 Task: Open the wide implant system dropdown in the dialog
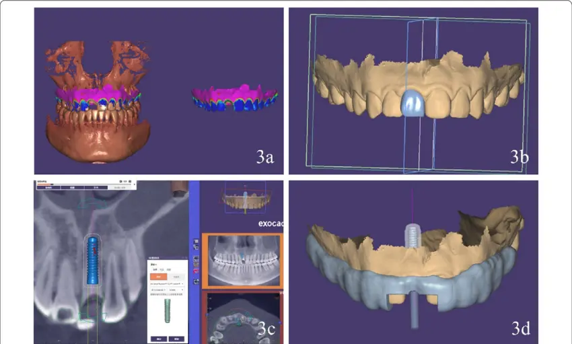pyautogui.click(x=167, y=284)
